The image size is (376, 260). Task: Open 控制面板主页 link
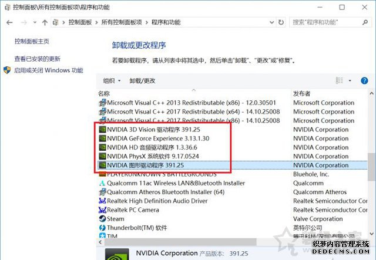32,41
